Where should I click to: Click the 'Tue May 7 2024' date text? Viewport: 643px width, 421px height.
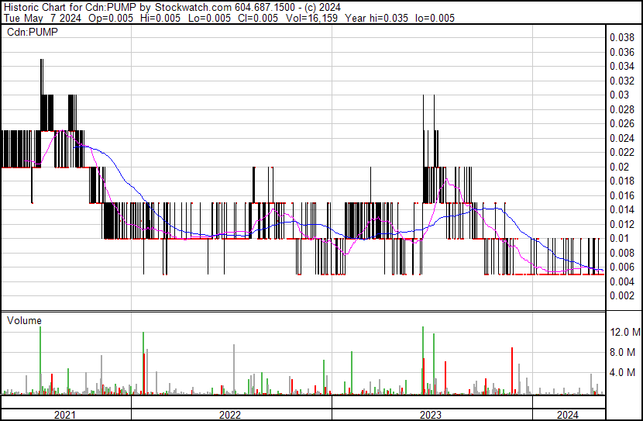[43, 18]
